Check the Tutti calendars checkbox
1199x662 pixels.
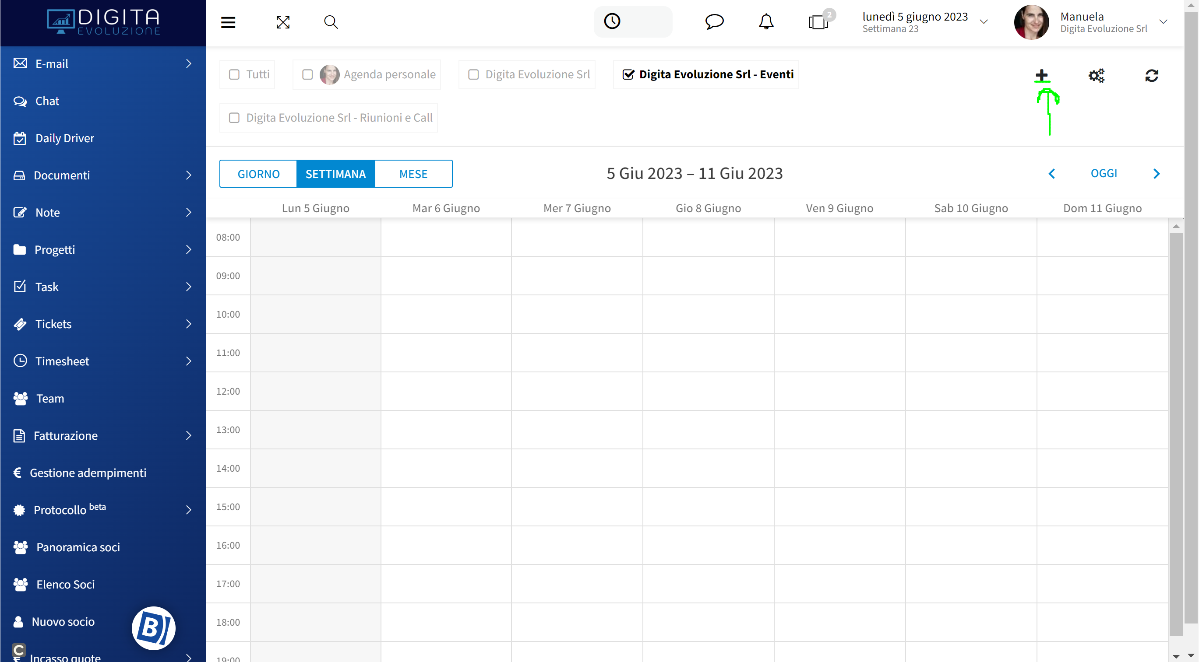point(234,74)
